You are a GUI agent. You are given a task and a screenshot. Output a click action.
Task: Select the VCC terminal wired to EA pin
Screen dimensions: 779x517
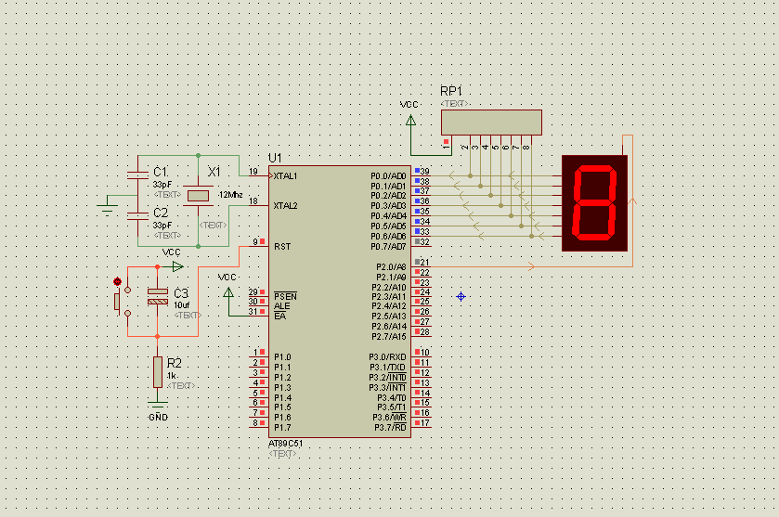click(228, 292)
